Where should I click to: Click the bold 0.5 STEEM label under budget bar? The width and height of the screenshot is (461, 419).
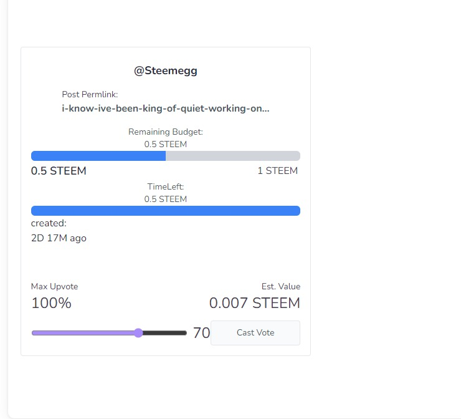pos(59,171)
